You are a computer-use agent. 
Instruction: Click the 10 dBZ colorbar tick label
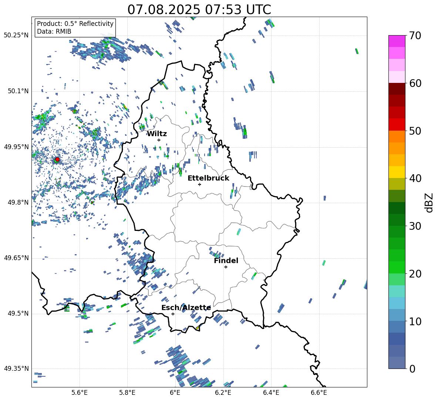(x=415, y=322)
